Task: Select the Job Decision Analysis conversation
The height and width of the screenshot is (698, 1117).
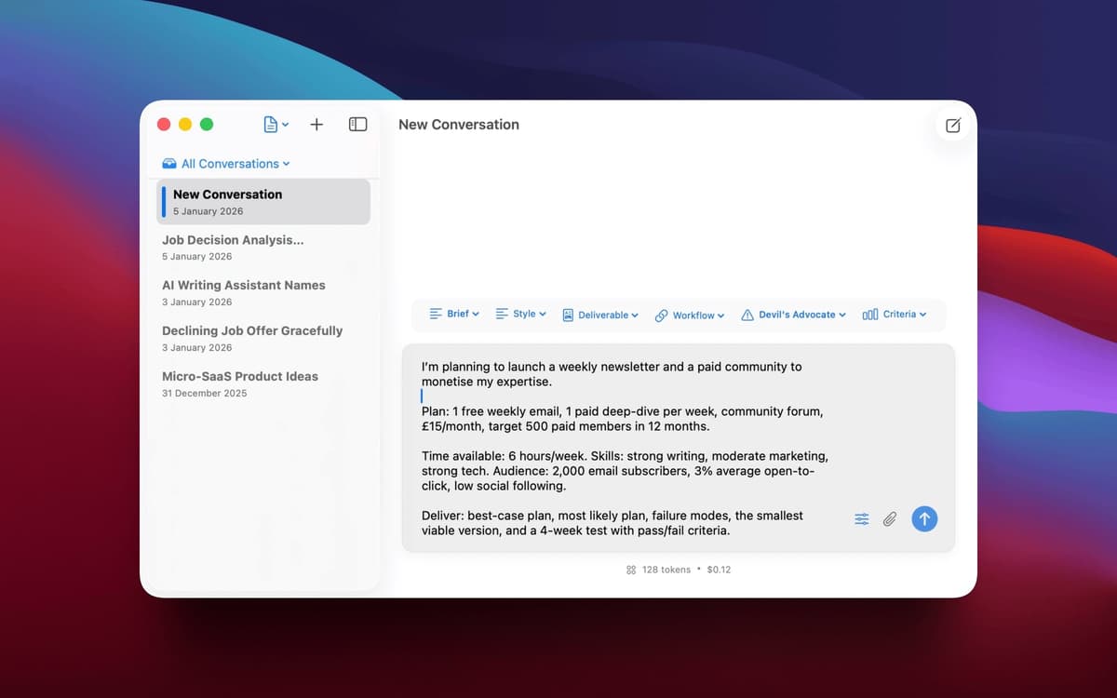Action: point(233,247)
